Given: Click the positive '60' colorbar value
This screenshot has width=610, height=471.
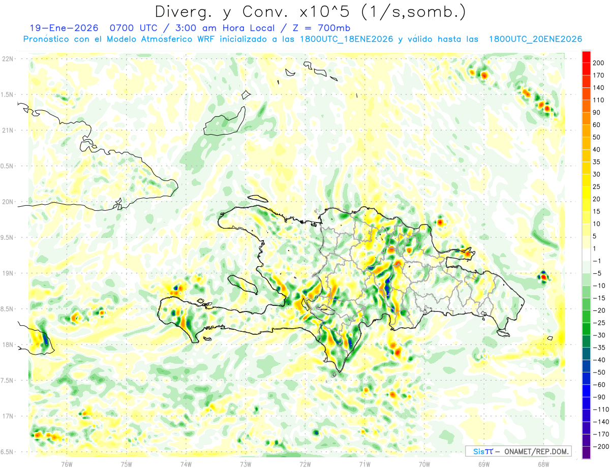Looking at the screenshot, I should pos(597,125).
